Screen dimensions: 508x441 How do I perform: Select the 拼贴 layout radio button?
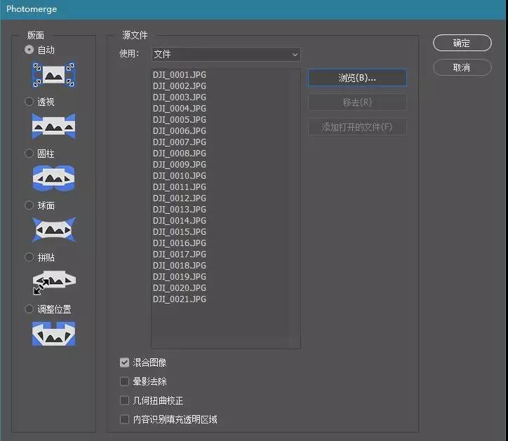point(29,257)
